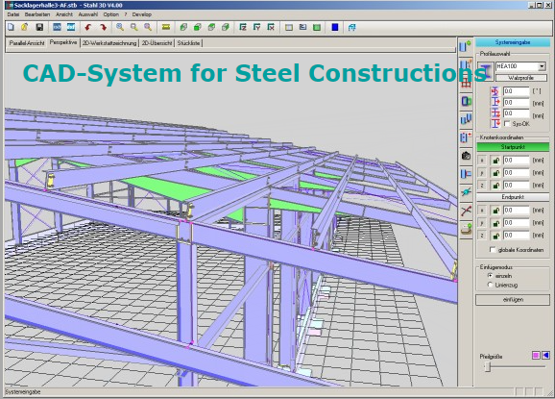This screenshot has width=555, height=399.
Task: Click the Endpunkt button
Action: tap(513, 197)
